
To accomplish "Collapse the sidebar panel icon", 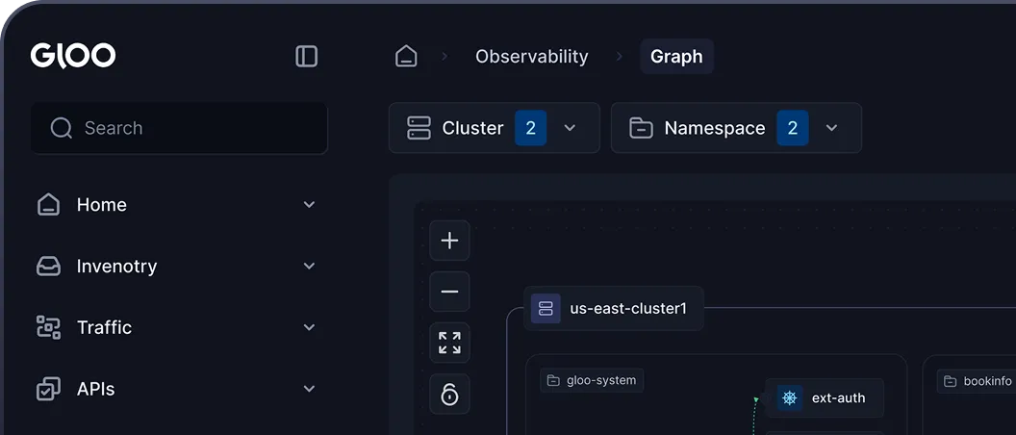I will pos(307,57).
